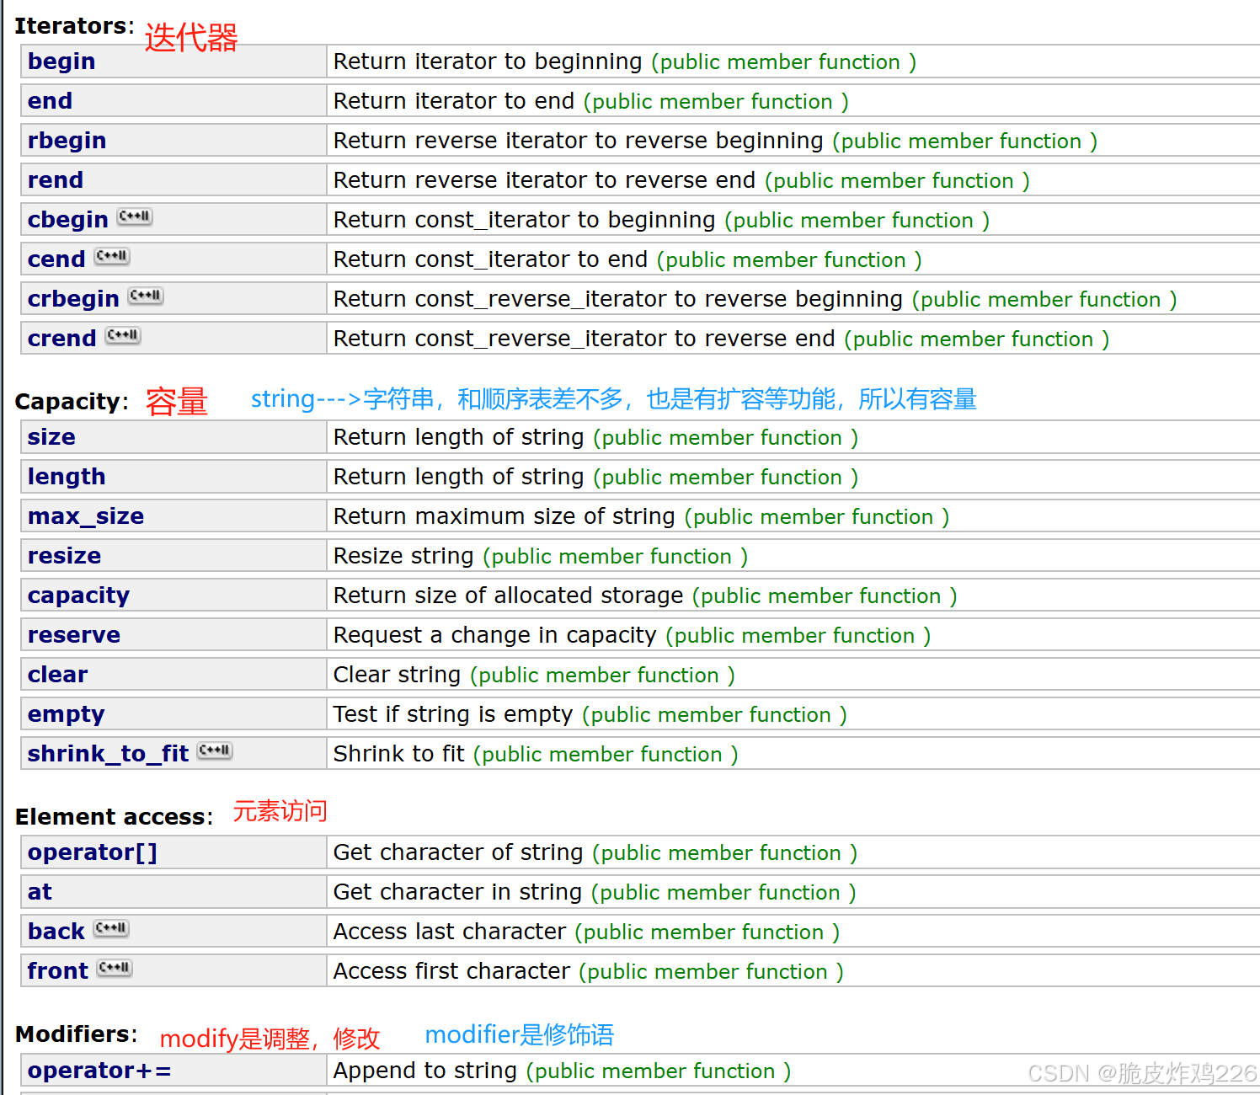Viewport: 1260px width, 1095px height.
Task: Click the Modifiers section heading
Action: click(x=76, y=1034)
